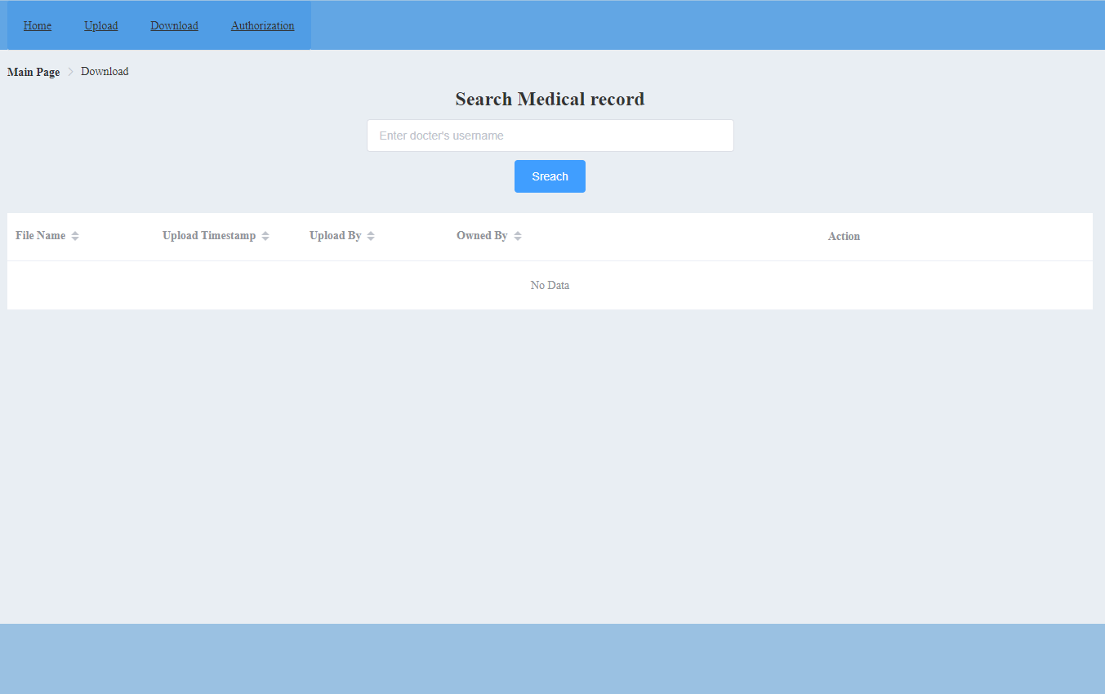This screenshot has height=694, width=1105.
Task: Sort File Name column descending
Action: pyautogui.click(x=75, y=238)
